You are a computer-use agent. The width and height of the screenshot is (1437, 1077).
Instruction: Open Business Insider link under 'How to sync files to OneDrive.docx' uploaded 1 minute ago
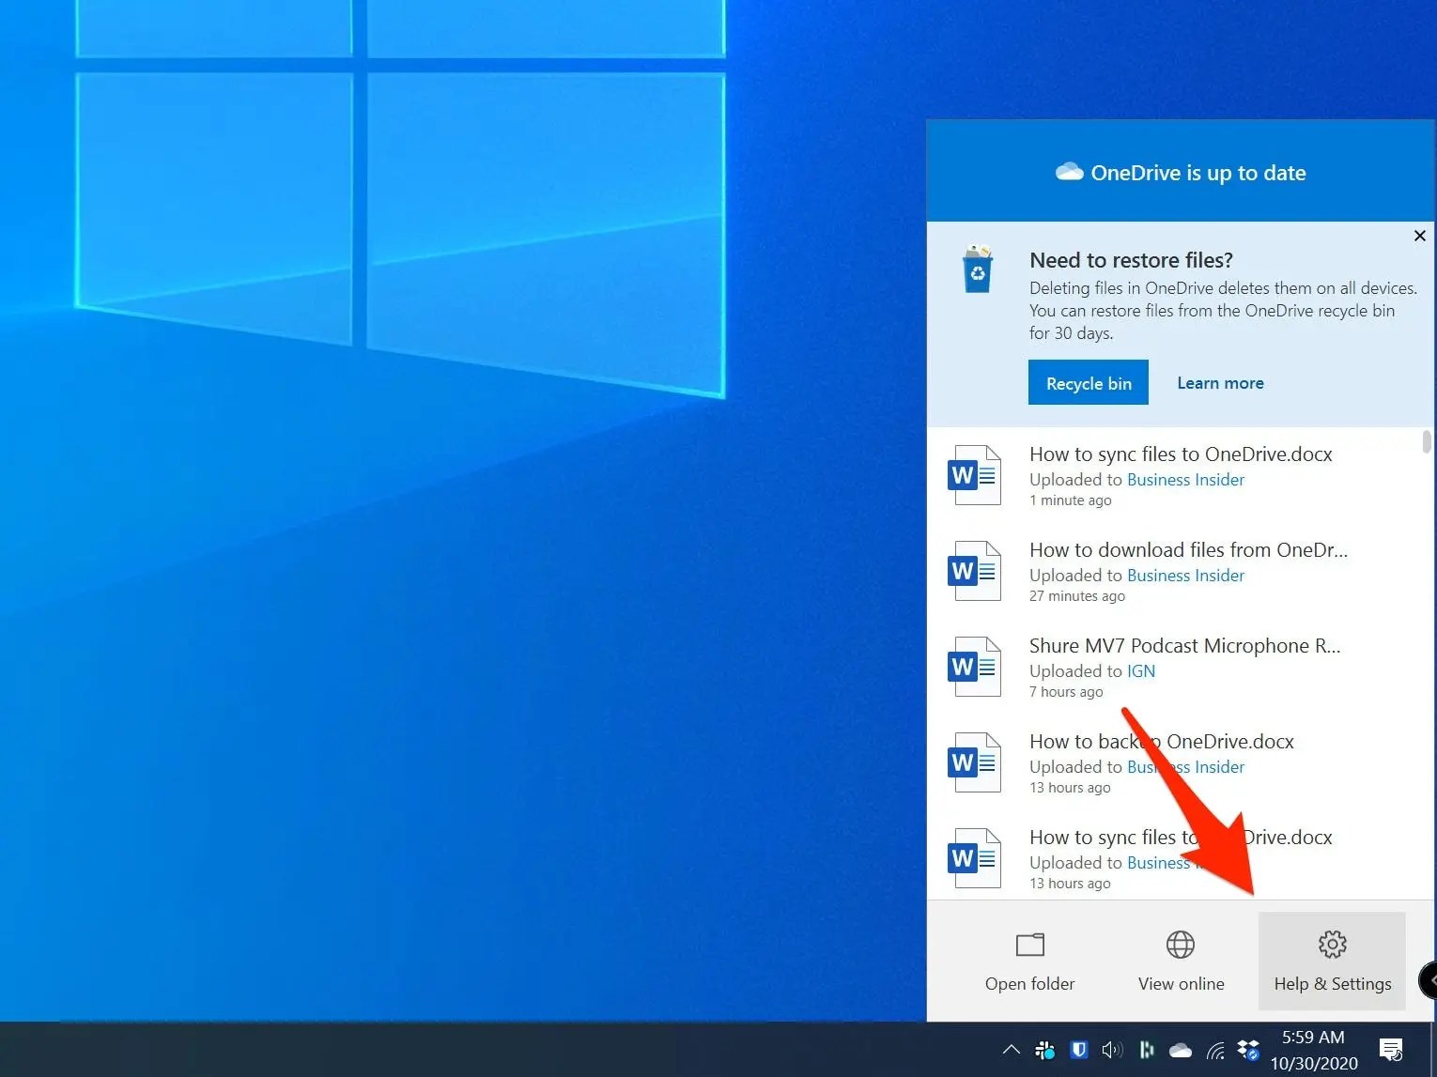1185,480
